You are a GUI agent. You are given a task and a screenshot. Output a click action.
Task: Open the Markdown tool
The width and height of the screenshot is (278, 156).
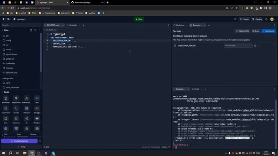(37, 118)
